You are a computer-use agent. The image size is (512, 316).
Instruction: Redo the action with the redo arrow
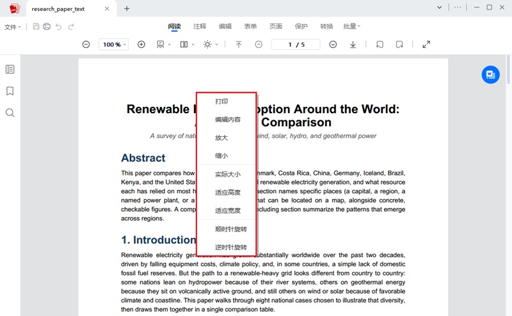click(71, 27)
